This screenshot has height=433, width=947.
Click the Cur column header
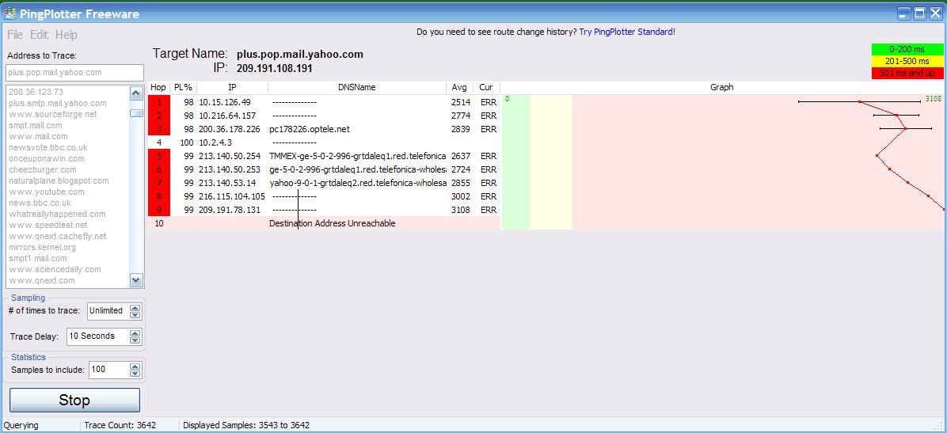pyautogui.click(x=486, y=88)
